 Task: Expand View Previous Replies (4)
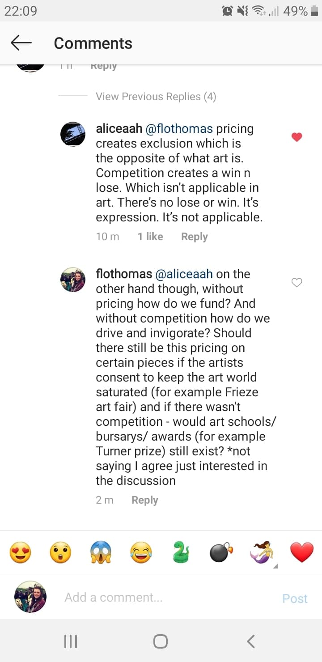(x=156, y=97)
